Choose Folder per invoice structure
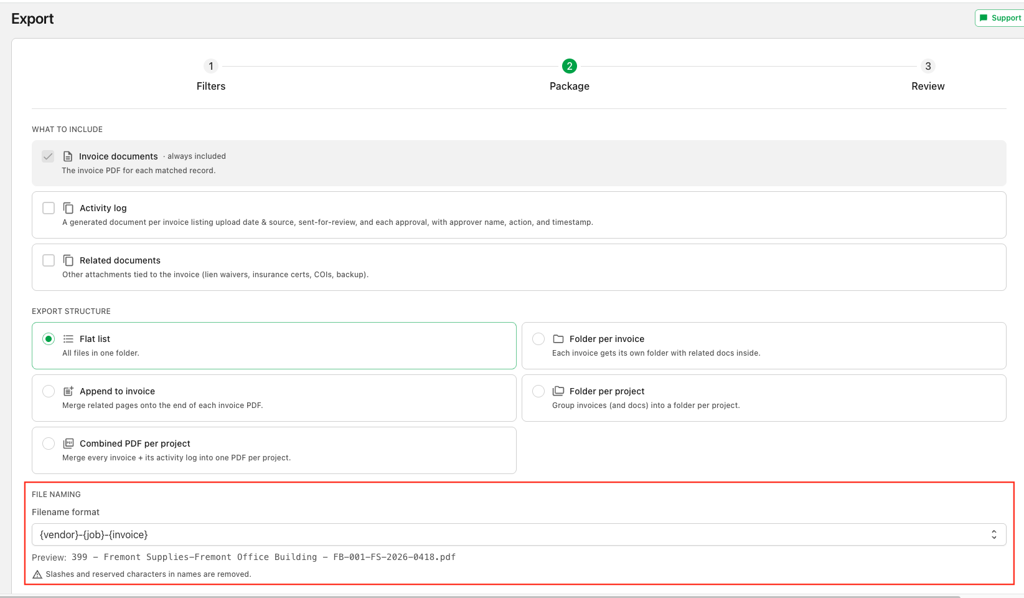The image size is (1024, 598). [538, 339]
